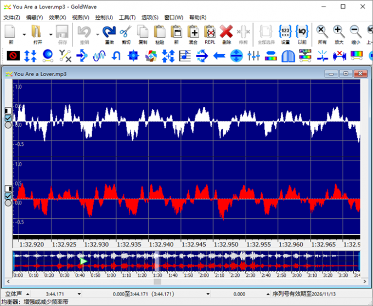The height and width of the screenshot is (306, 373).
Task: Click the 1:32.940 time ruler label
Action: [x=161, y=245]
